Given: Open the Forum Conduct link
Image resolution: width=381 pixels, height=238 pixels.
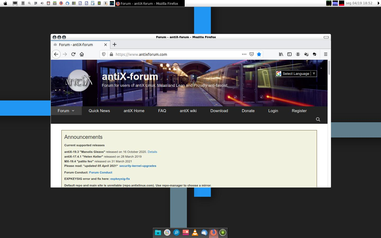Looking at the screenshot, I should (101, 172).
